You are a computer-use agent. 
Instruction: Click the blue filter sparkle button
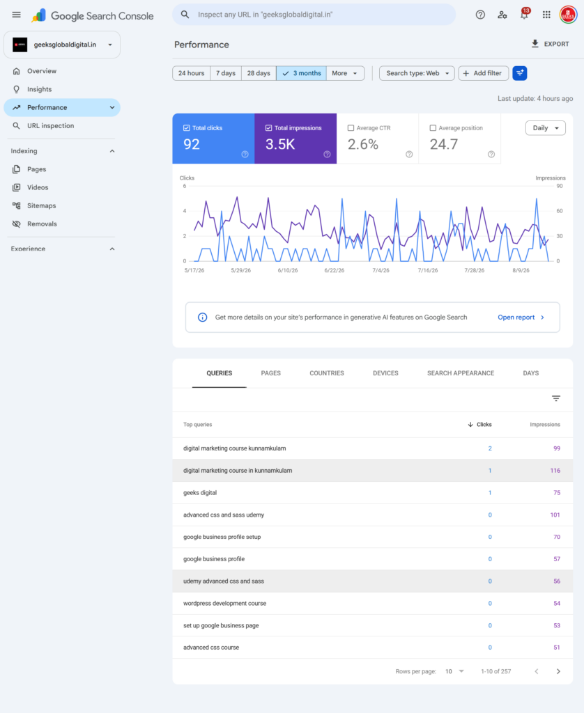519,73
